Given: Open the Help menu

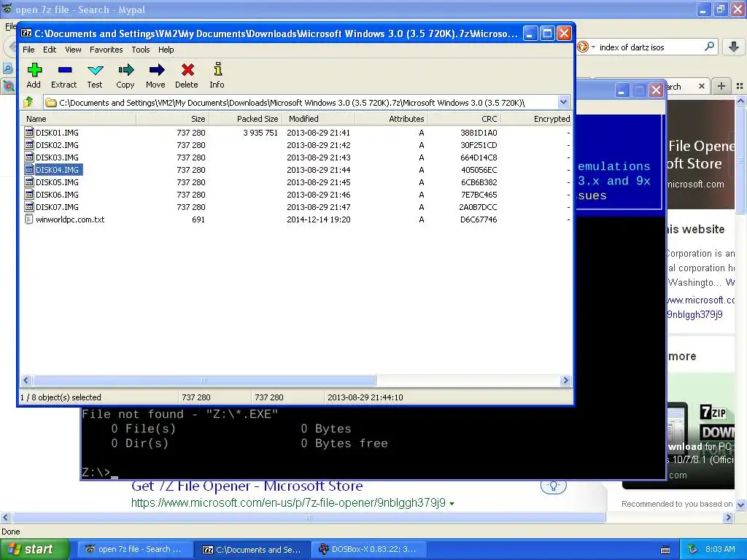Looking at the screenshot, I should click(166, 50).
